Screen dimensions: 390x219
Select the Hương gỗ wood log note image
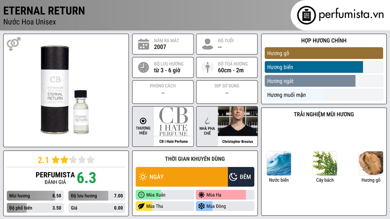point(371,163)
